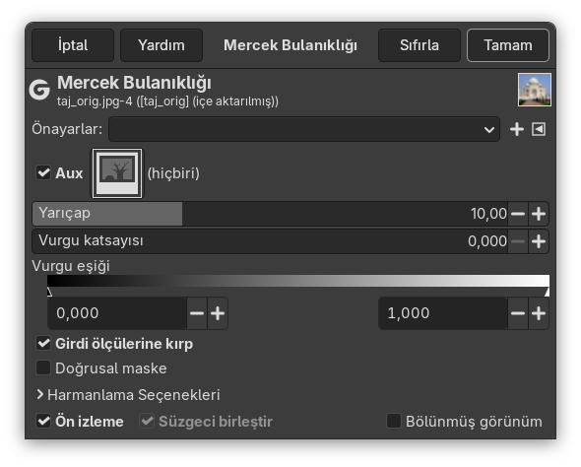Pick an Aux input image button
Image resolution: width=581 pixels, height=467 pixels.
pyautogui.click(x=117, y=173)
